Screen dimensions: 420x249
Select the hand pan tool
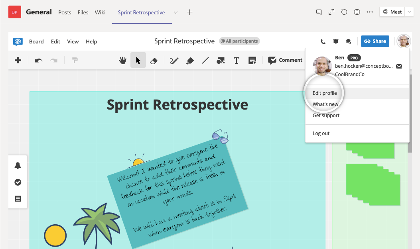tap(123, 61)
